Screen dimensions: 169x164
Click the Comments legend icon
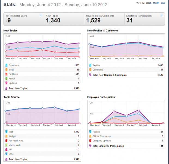coord(90,70)
